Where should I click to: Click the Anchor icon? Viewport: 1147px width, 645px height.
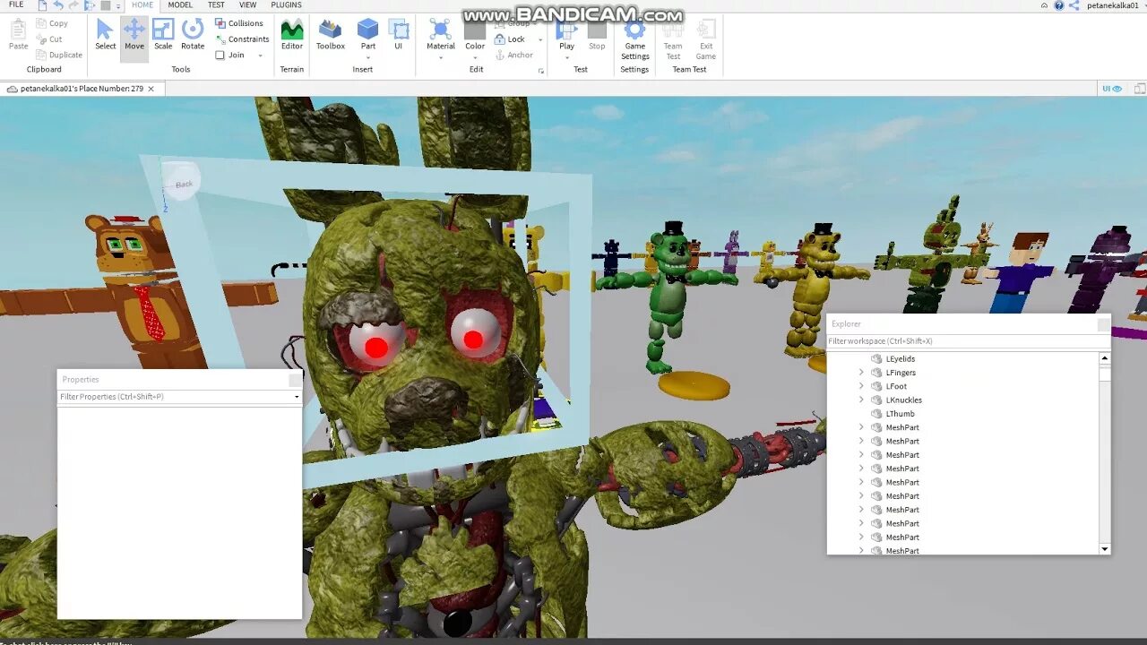(500, 55)
